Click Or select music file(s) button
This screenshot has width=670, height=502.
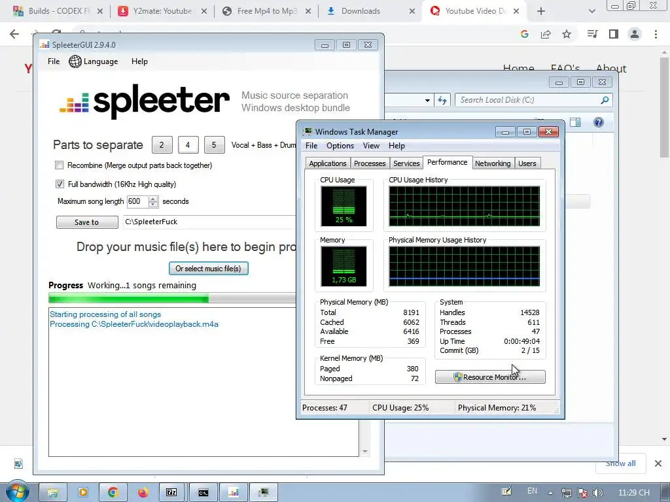point(209,269)
